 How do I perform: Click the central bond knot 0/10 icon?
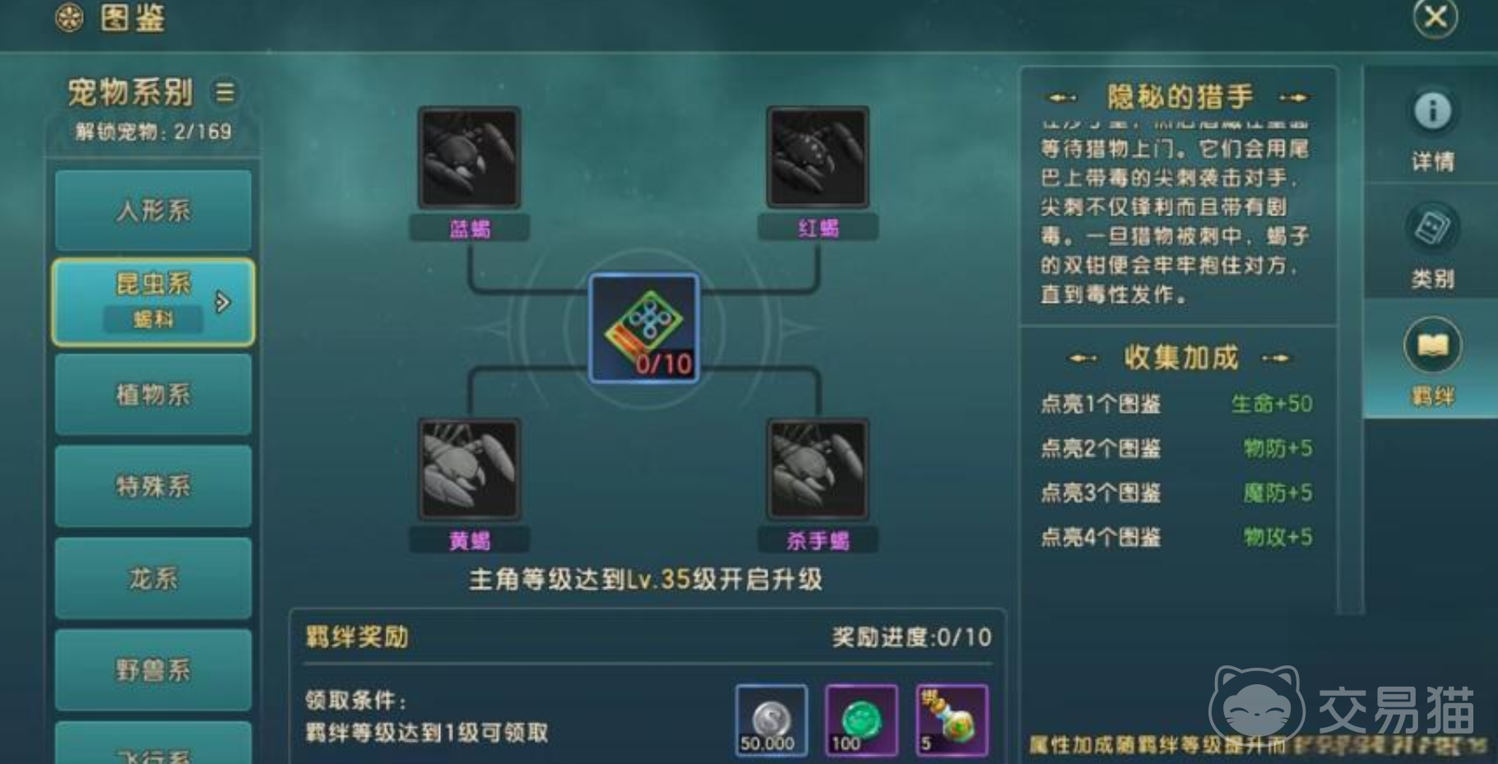[644, 329]
